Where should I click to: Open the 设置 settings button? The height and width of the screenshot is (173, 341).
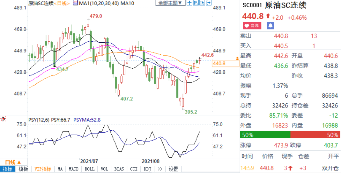pos(173,169)
